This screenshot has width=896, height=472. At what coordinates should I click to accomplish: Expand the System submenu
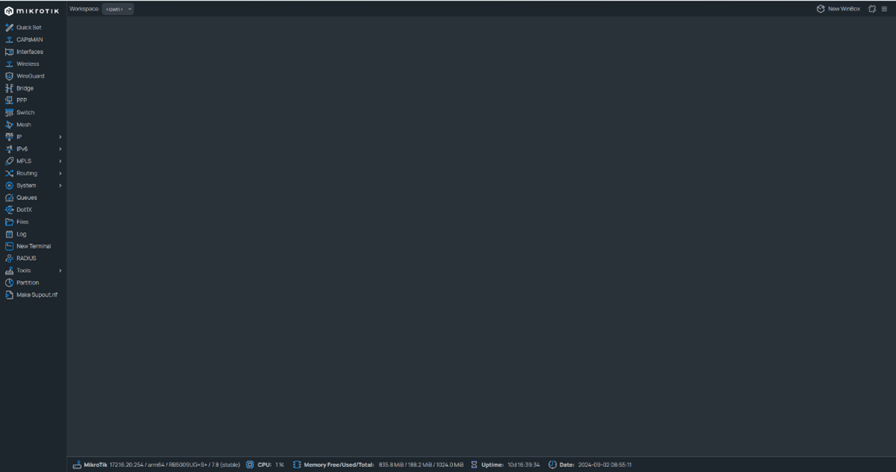coord(60,186)
